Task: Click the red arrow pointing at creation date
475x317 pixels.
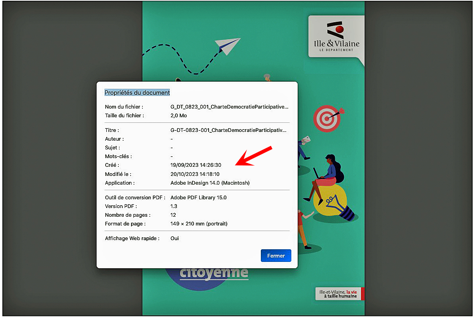Action: tap(254, 156)
